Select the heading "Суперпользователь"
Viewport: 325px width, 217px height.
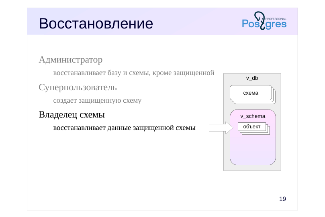click(x=78, y=87)
